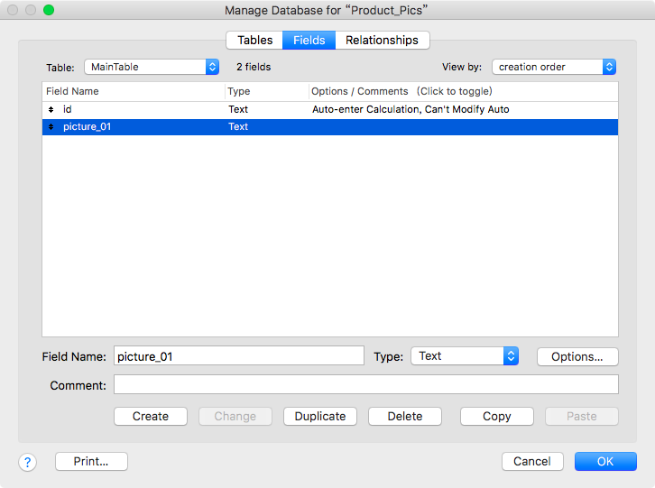
Task: Click into the Comment input field
Action: [x=366, y=384]
